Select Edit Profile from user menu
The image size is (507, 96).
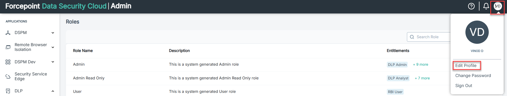coord(466,65)
